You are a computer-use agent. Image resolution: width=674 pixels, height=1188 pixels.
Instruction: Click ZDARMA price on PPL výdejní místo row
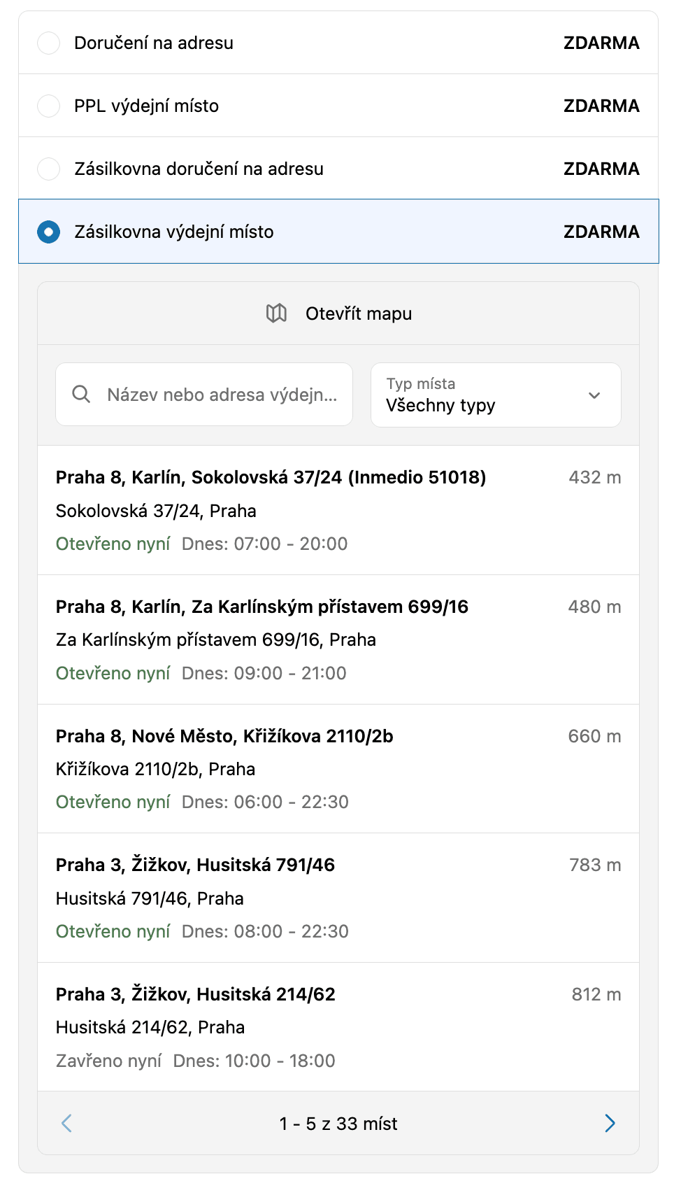pyautogui.click(x=601, y=106)
